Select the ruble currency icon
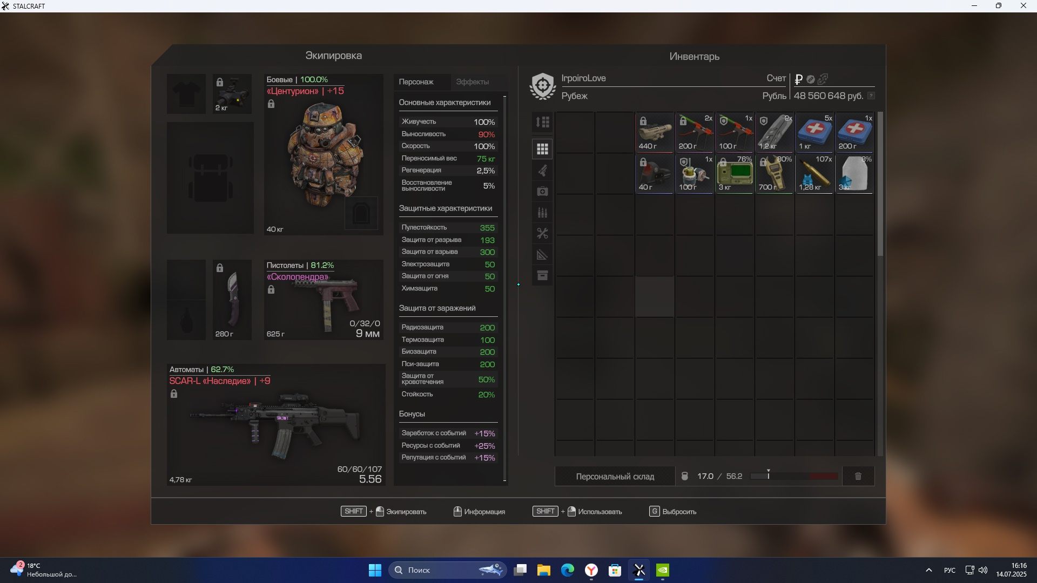Image resolution: width=1037 pixels, height=583 pixels. 799,79
